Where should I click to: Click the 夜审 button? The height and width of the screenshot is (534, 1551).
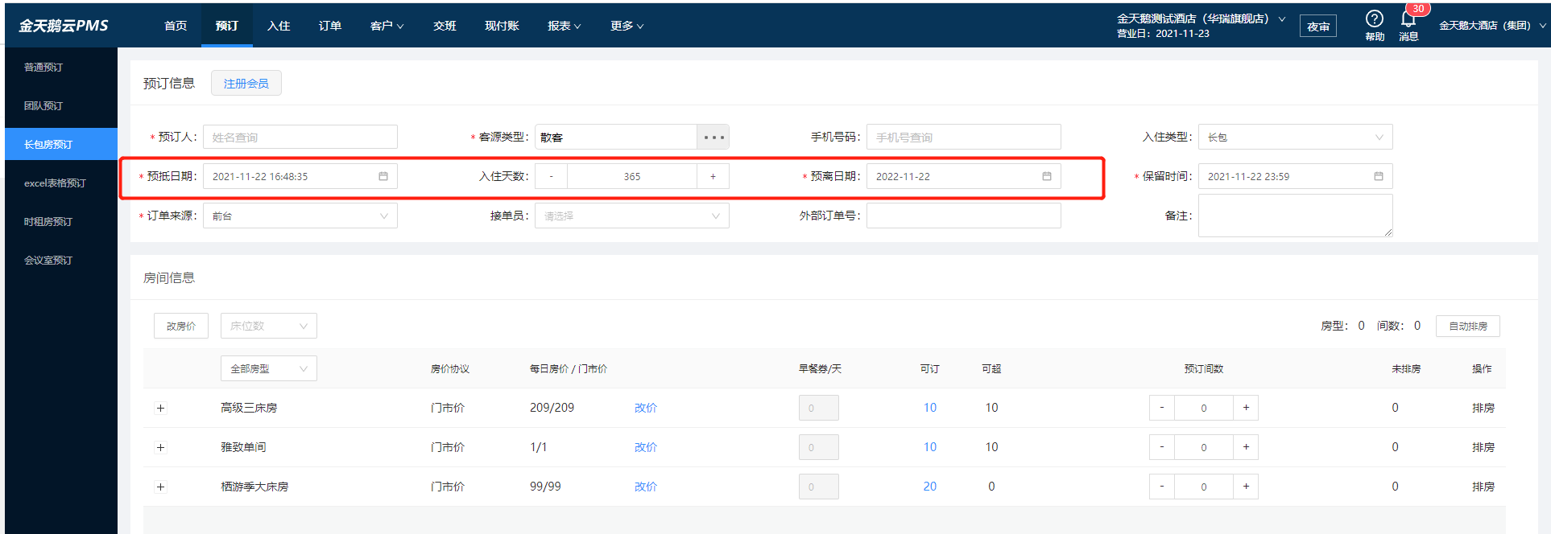(x=1318, y=27)
